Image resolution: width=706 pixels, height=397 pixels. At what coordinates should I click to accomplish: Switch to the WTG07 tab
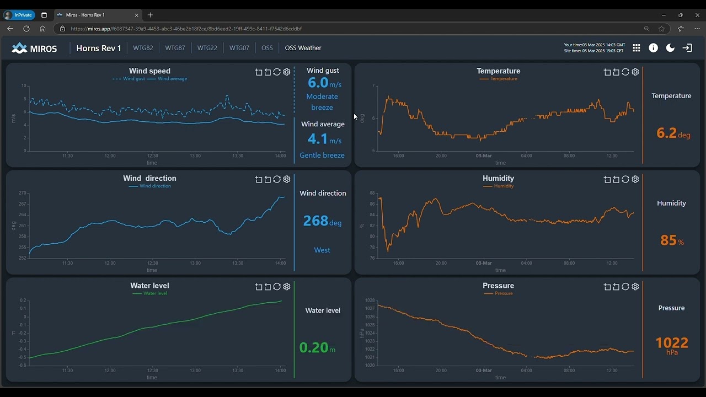(x=239, y=48)
